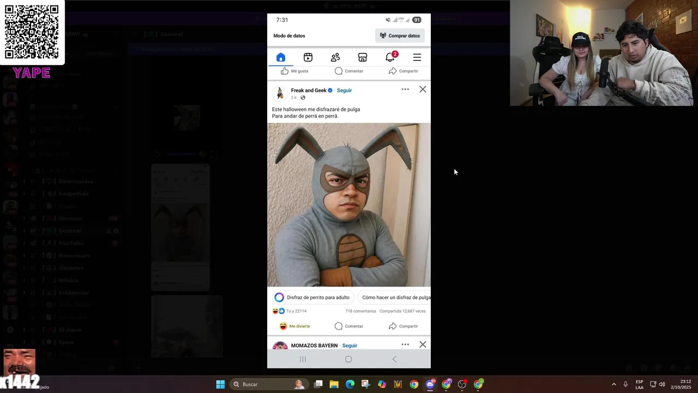Open the Facebook Home tab
This screenshot has width=698, height=393.
point(280,57)
